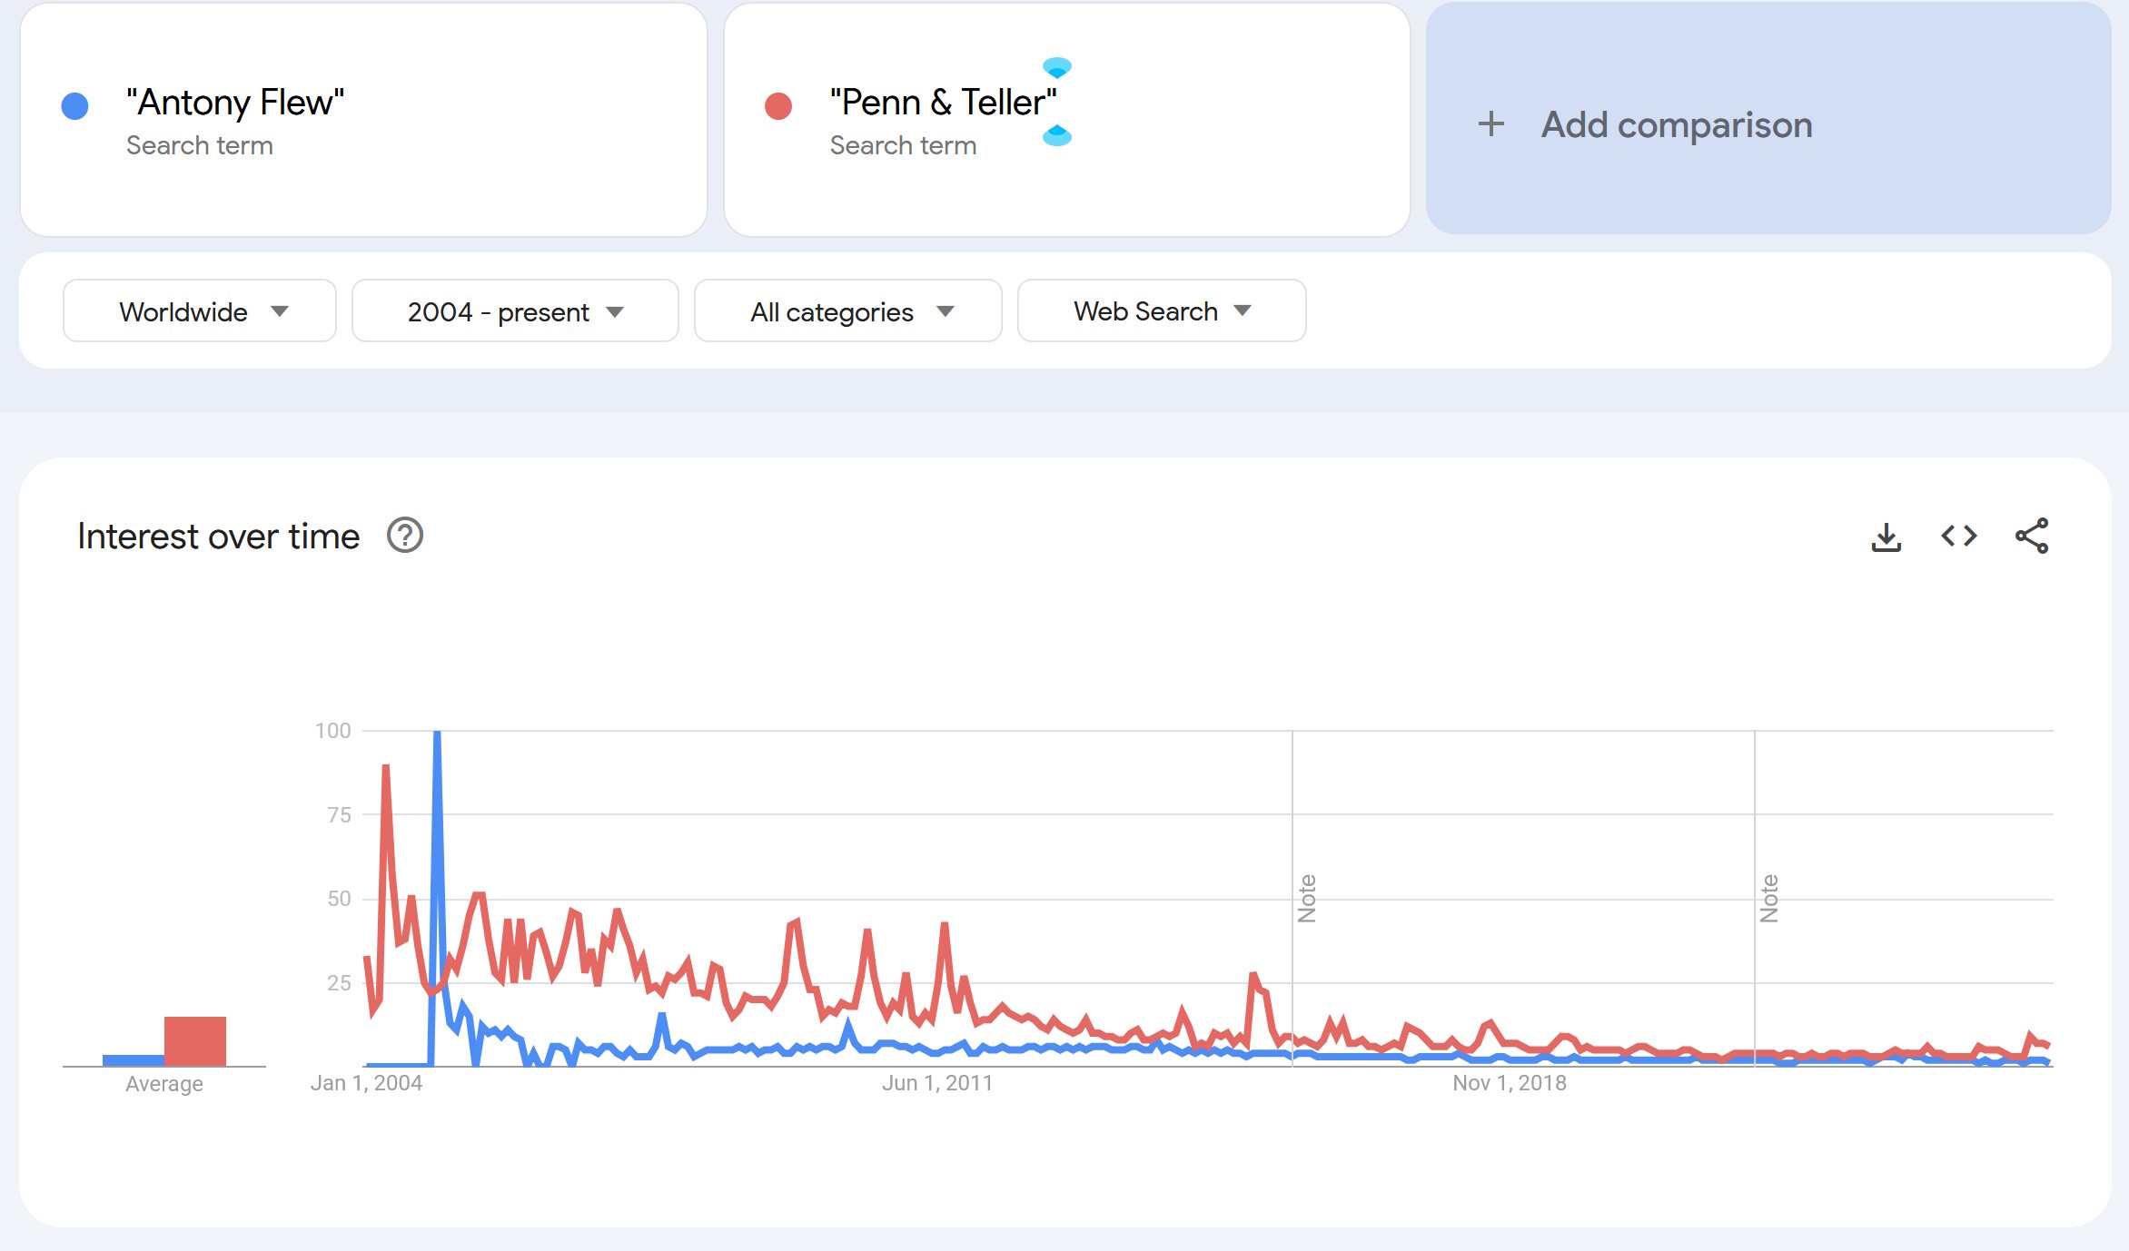Download the interest over time CSV
The height and width of the screenshot is (1251, 2129).
(x=1886, y=537)
